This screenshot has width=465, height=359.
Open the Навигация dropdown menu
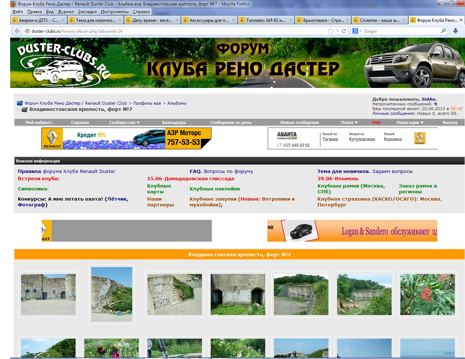pyautogui.click(x=410, y=123)
